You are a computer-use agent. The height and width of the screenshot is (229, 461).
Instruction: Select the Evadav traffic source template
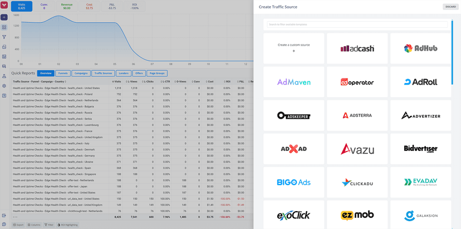[x=421, y=182]
